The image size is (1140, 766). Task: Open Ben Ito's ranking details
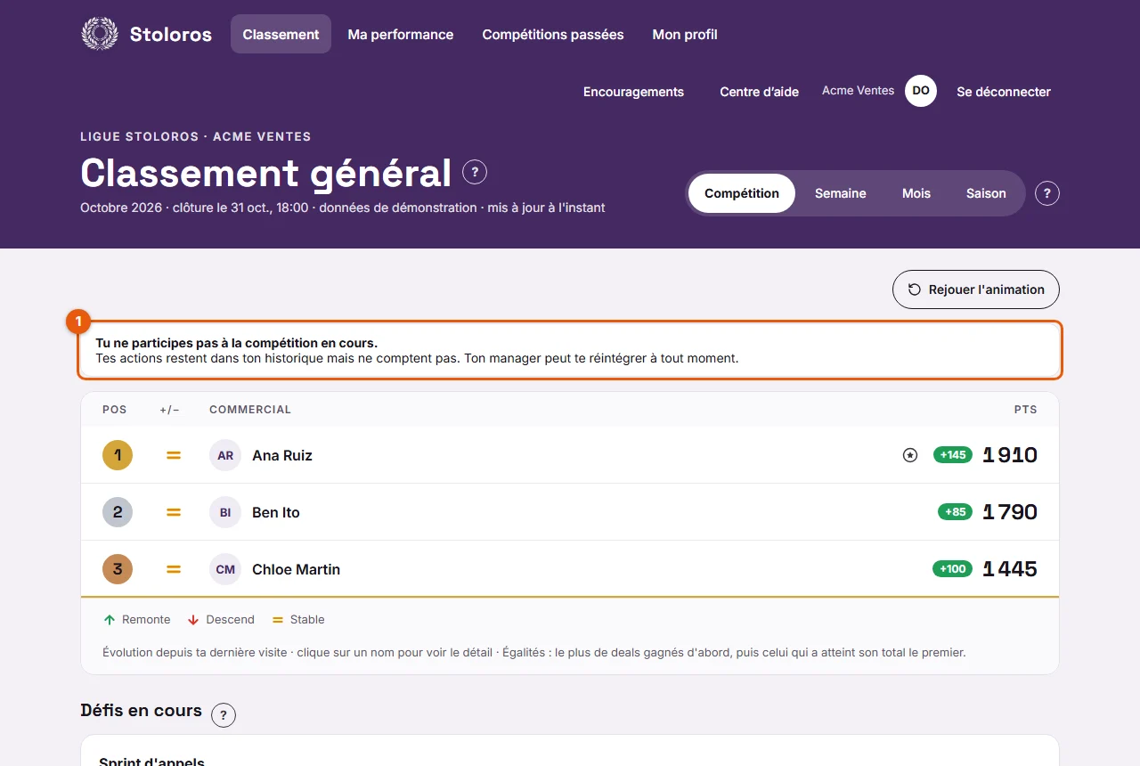point(570,512)
